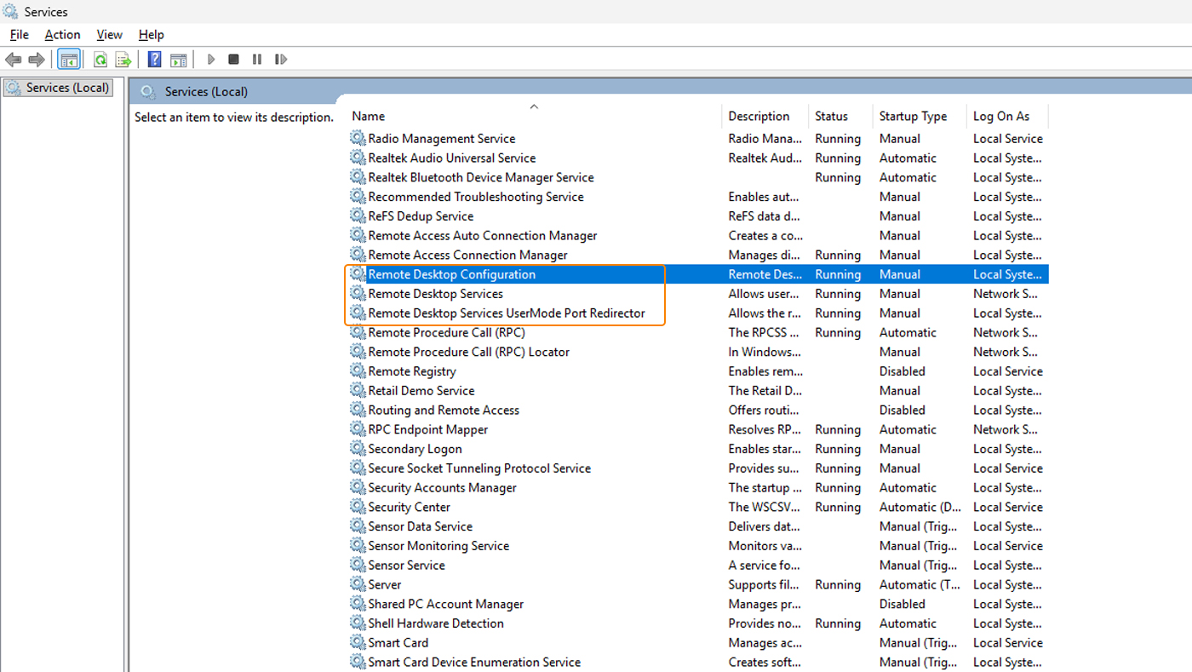
Task: Sort services by Startup Type column header
Action: coord(913,117)
